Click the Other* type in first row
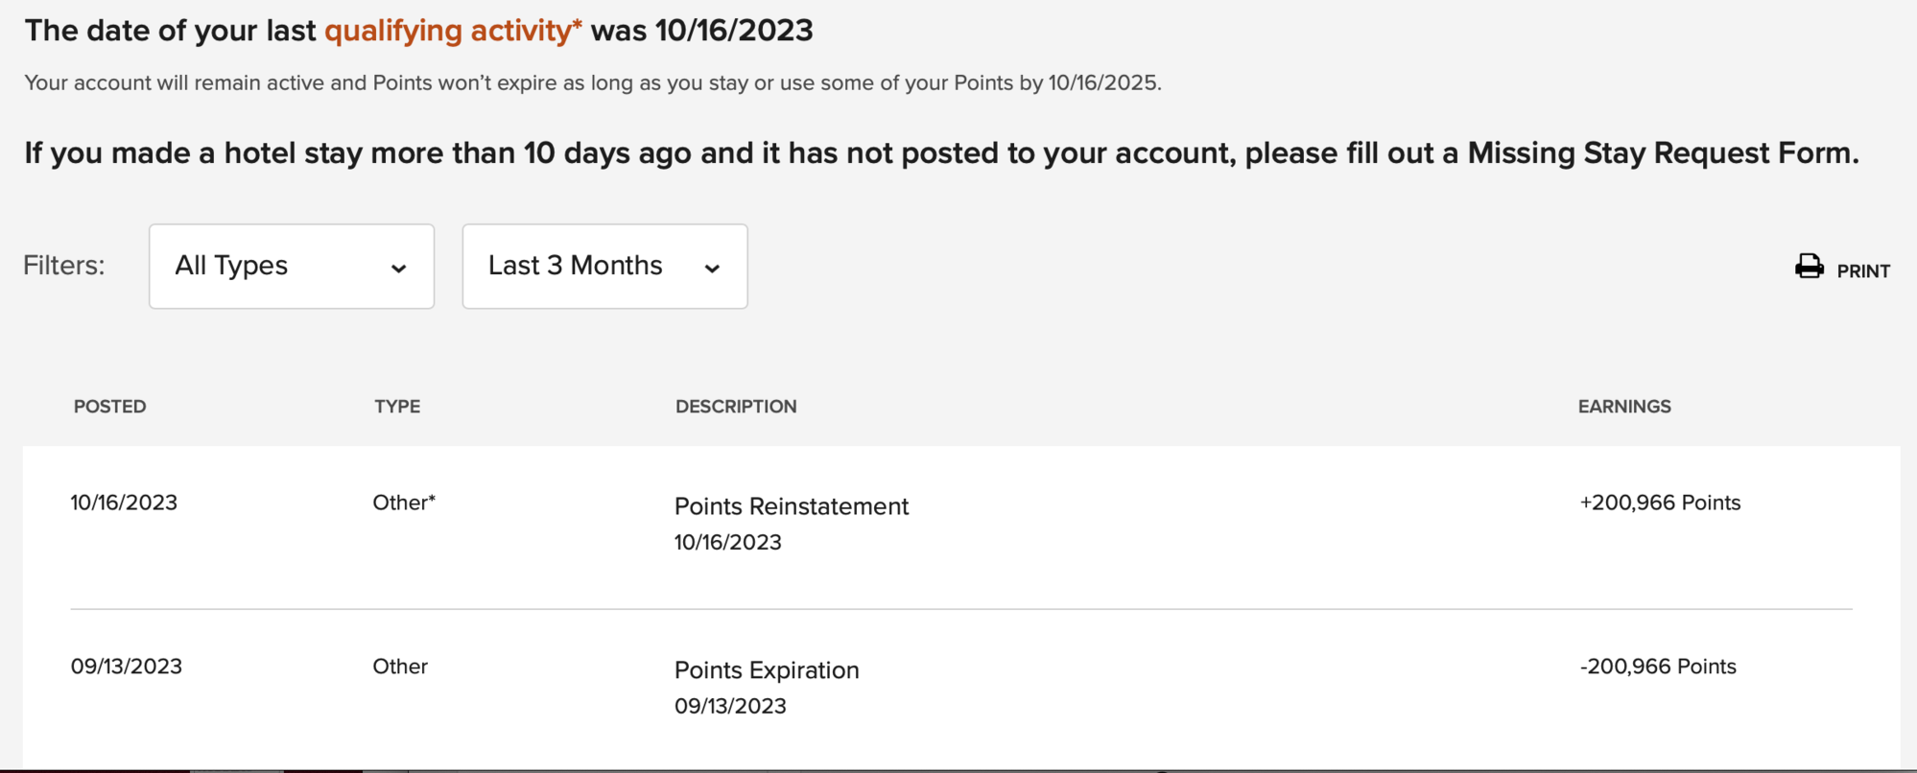Screen dimensions: 1917x773 pos(404,503)
